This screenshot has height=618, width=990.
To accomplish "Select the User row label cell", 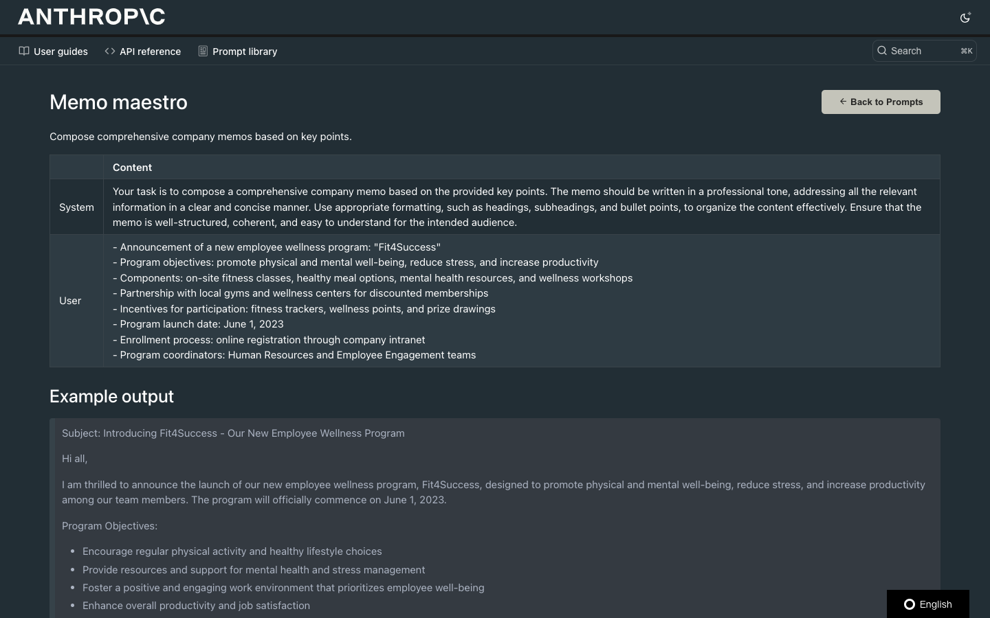I will pyautogui.click(x=70, y=301).
